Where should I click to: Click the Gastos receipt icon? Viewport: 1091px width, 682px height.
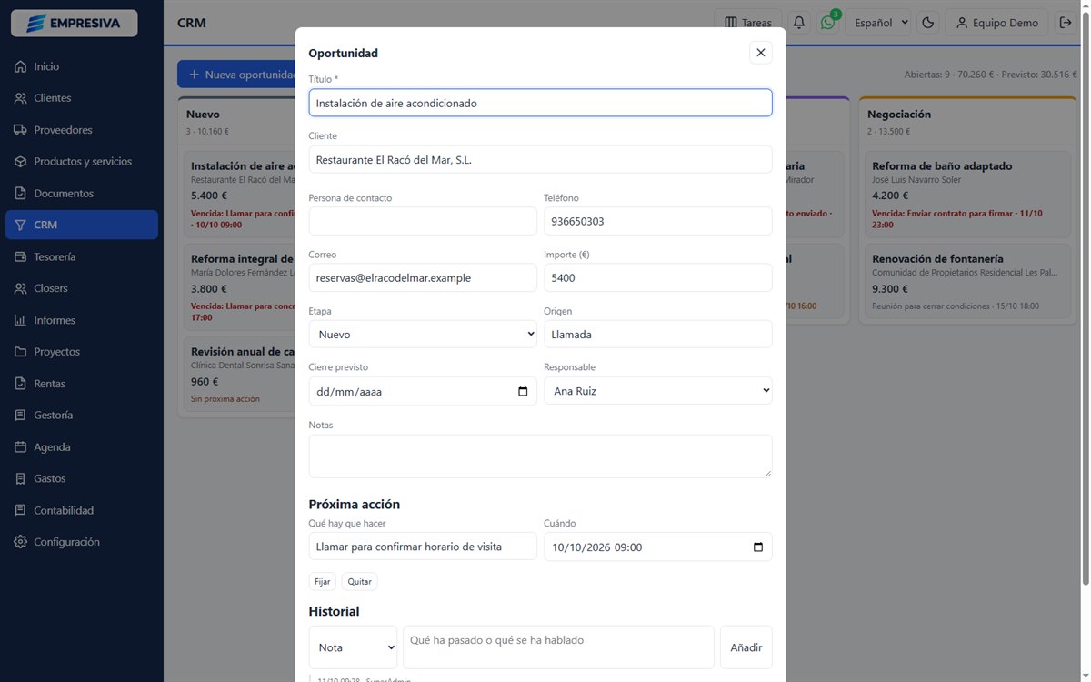20,478
